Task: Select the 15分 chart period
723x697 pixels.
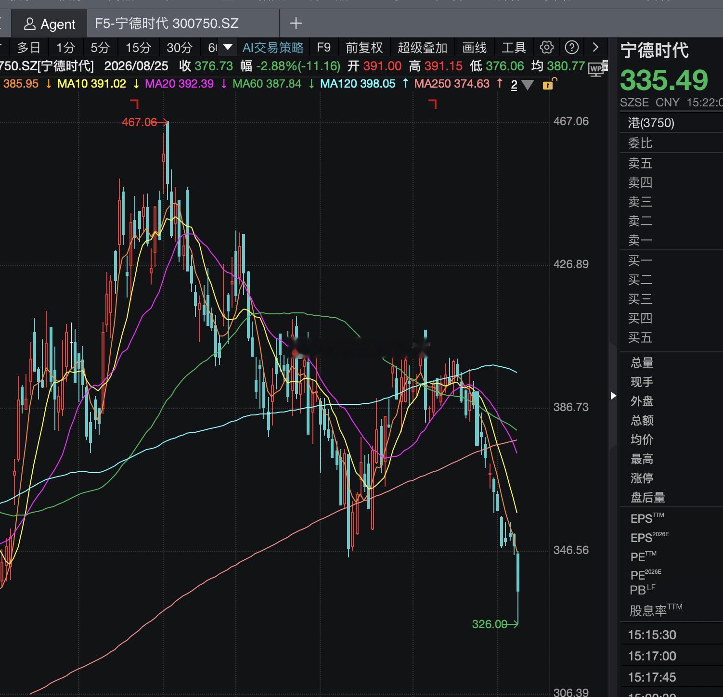Action: (x=138, y=48)
